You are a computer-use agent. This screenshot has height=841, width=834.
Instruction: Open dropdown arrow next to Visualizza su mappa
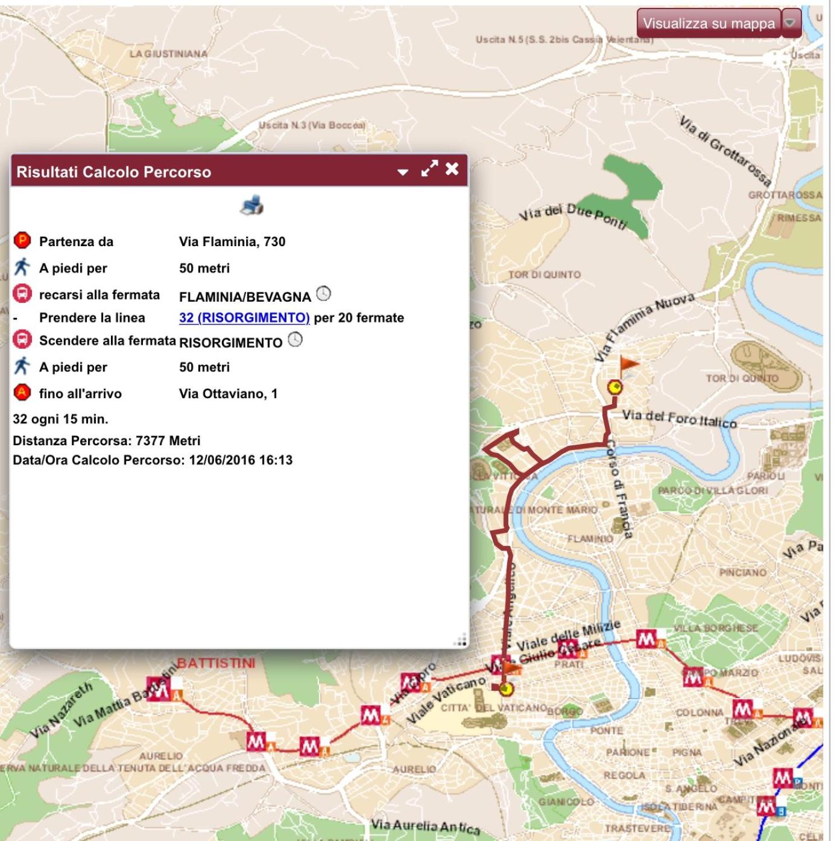click(x=791, y=23)
